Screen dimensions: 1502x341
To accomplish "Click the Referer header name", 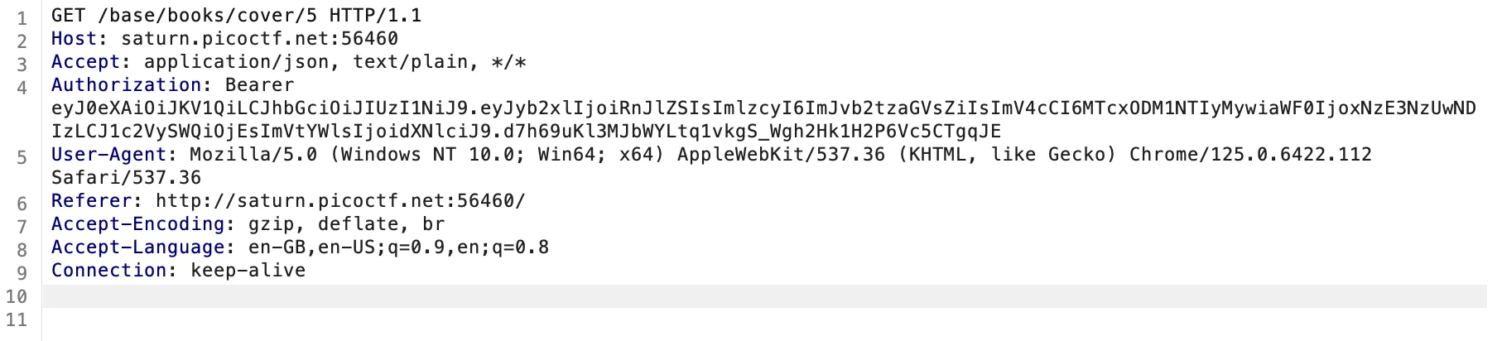I will pos(91,201).
